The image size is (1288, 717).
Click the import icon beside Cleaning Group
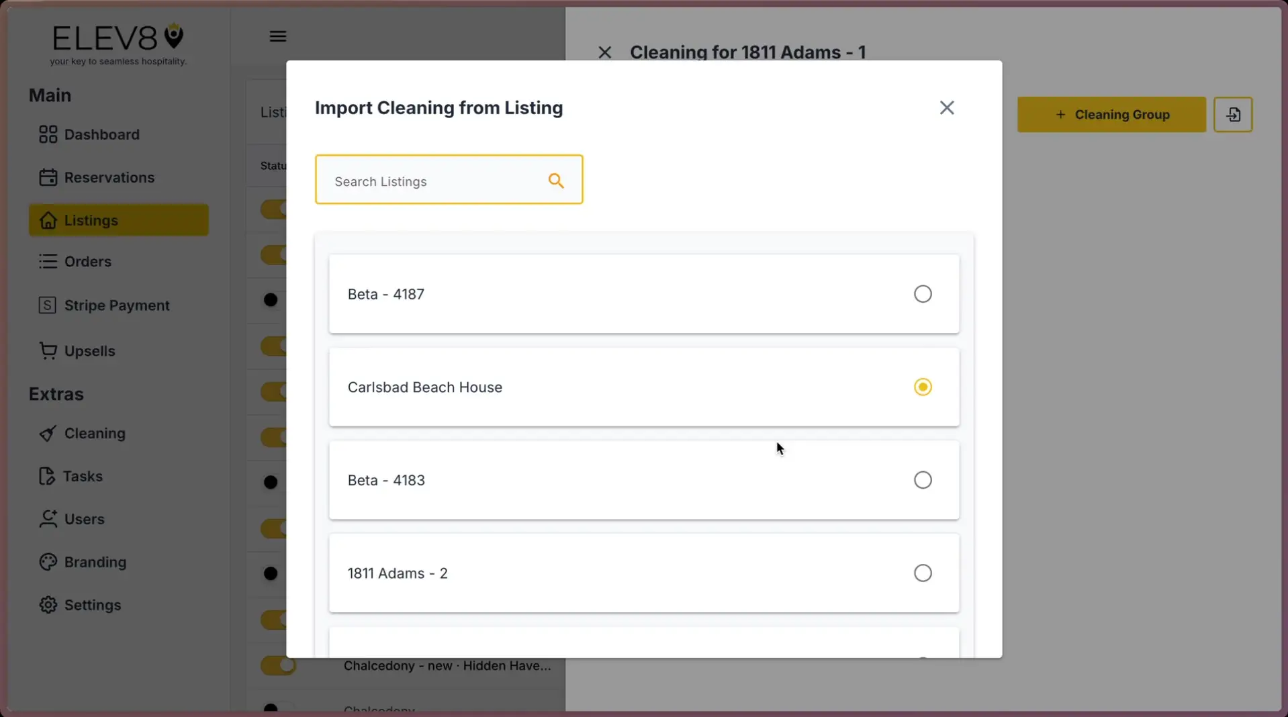click(x=1233, y=114)
